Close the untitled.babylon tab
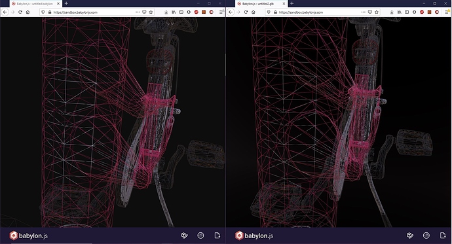The image size is (452, 244). coord(58,4)
